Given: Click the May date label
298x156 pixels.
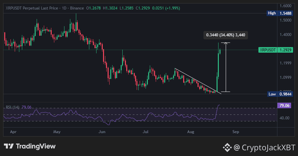Looking at the screenshot, I should click(x=57, y=132).
